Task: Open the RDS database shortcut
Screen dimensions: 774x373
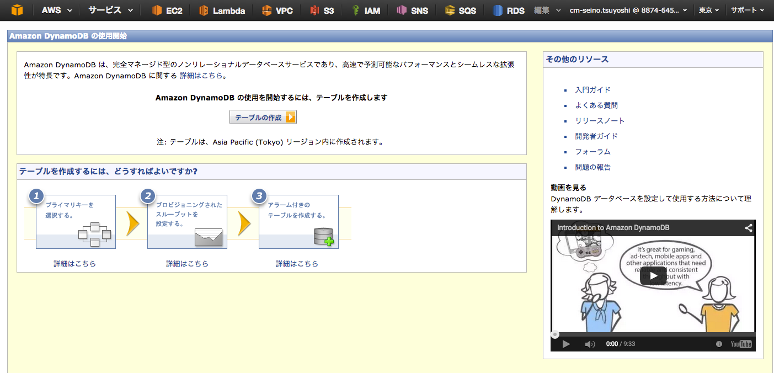Action: click(x=509, y=10)
